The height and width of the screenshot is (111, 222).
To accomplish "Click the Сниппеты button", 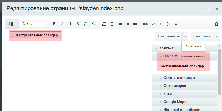I will 202,36.
